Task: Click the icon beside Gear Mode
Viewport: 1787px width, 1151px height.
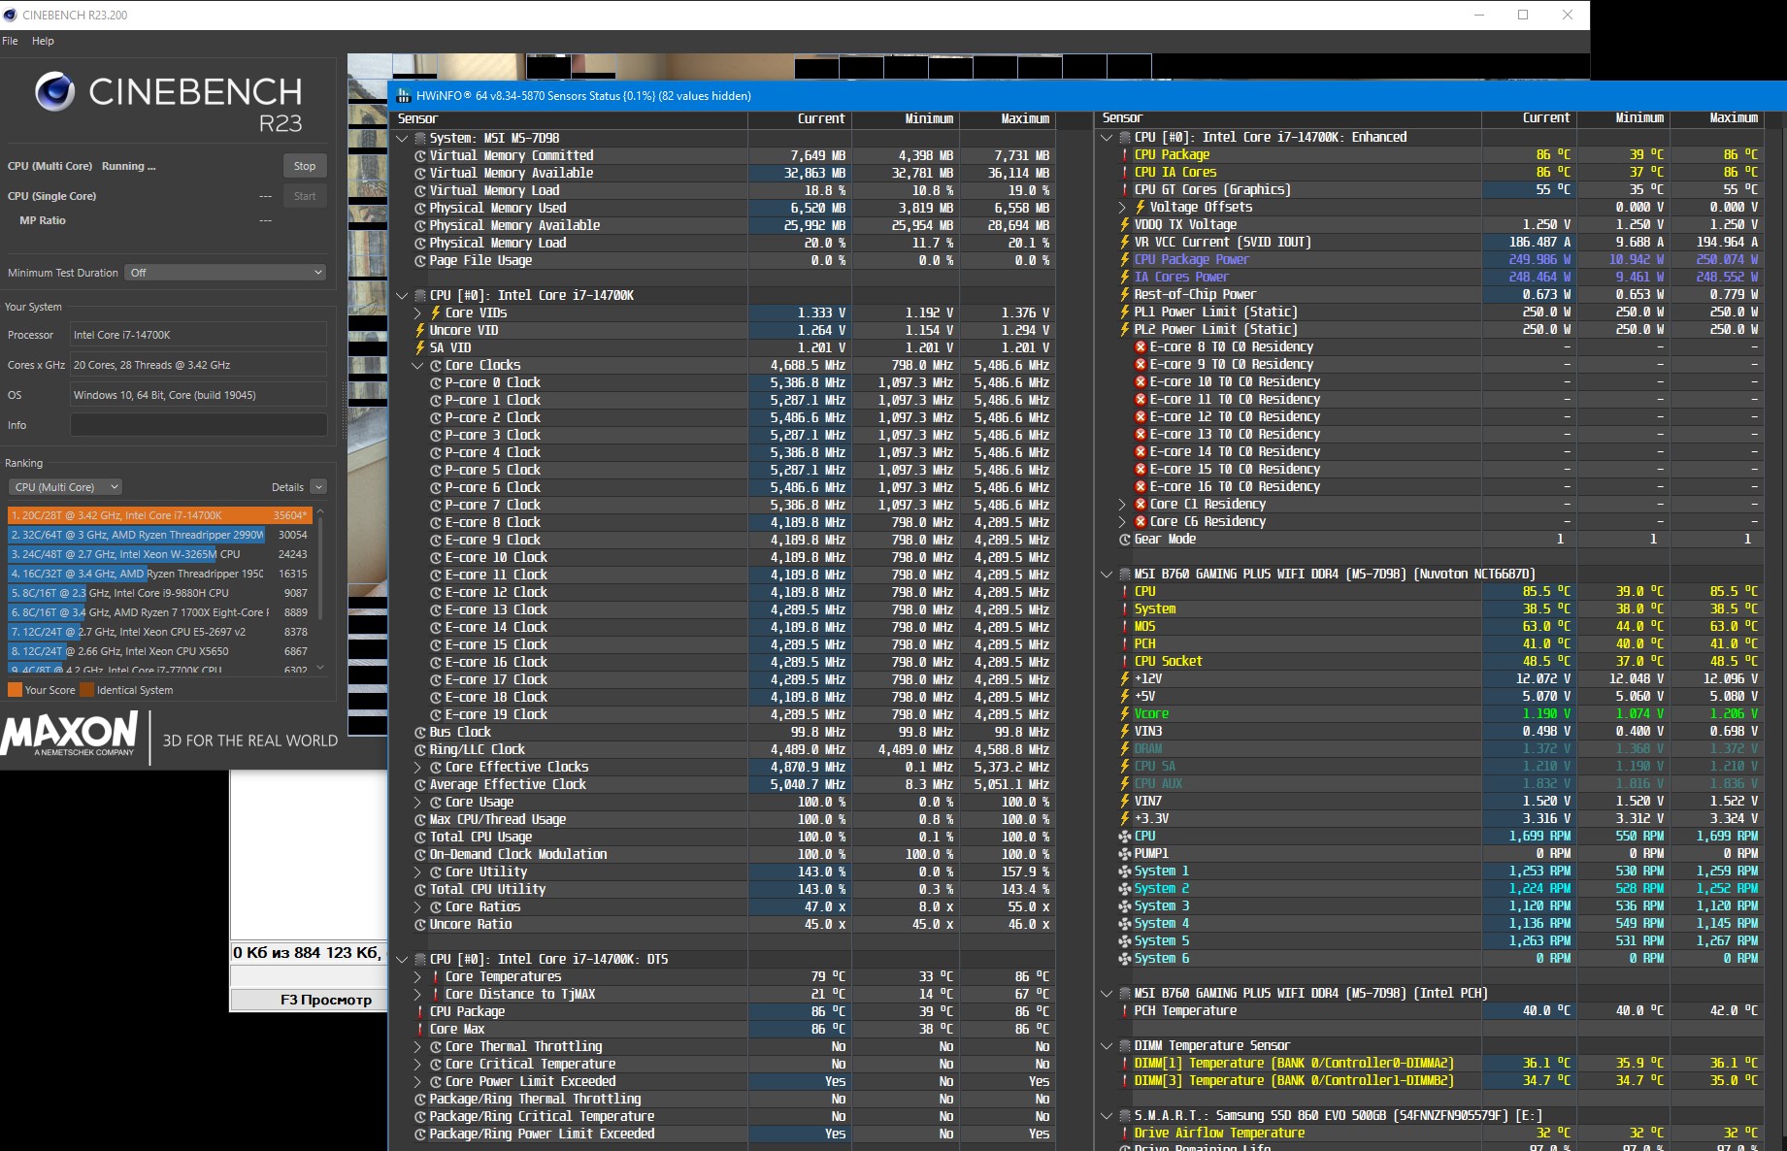Action: click(1125, 540)
